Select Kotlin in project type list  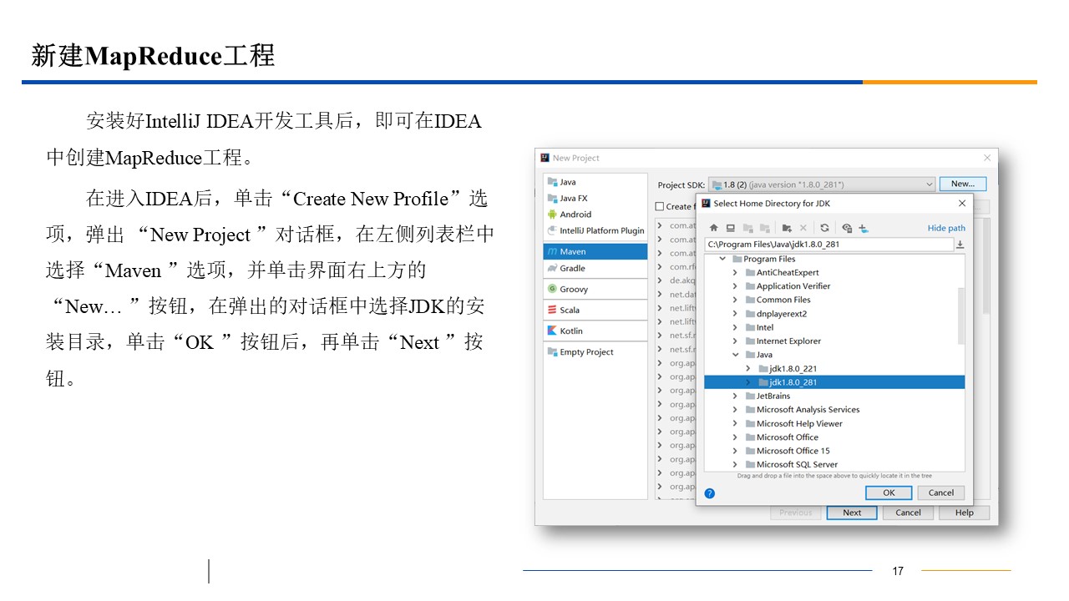coord(571,331)
